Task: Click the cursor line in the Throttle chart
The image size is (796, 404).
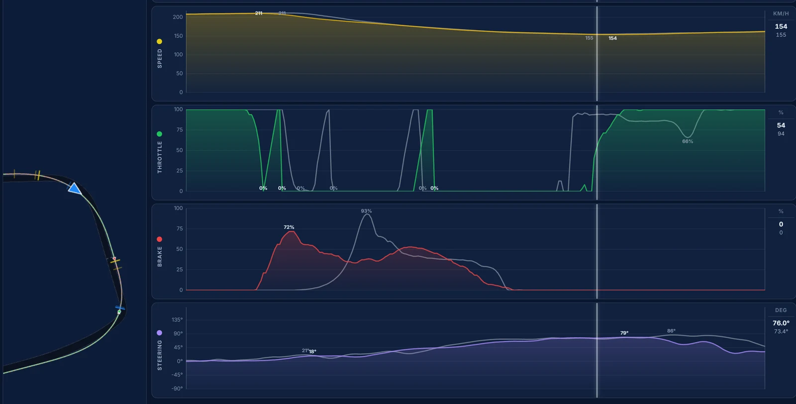Action: (x=597, y=152)
